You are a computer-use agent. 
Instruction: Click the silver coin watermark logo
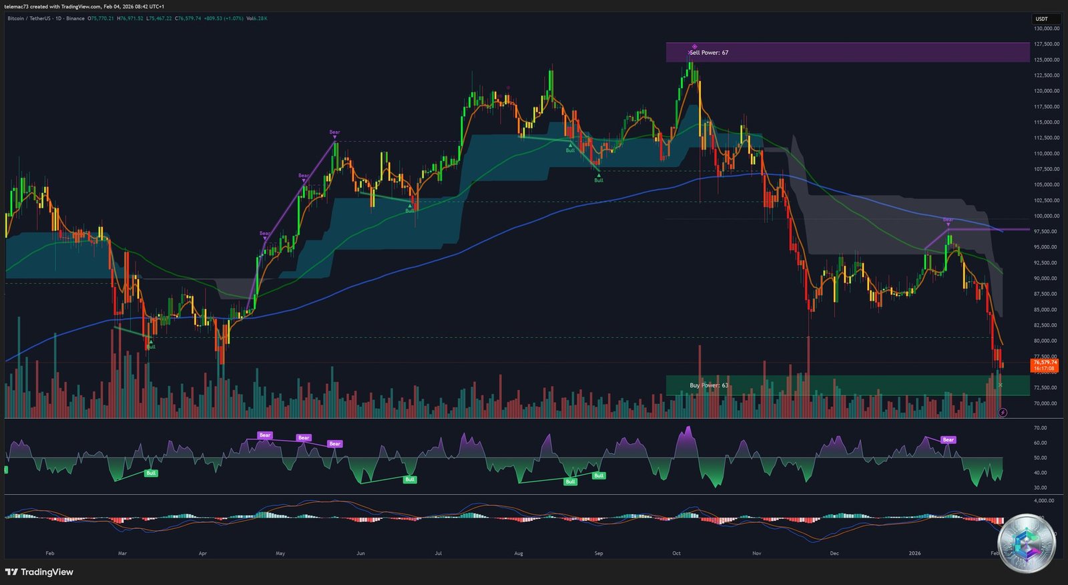pos(1027,542)
